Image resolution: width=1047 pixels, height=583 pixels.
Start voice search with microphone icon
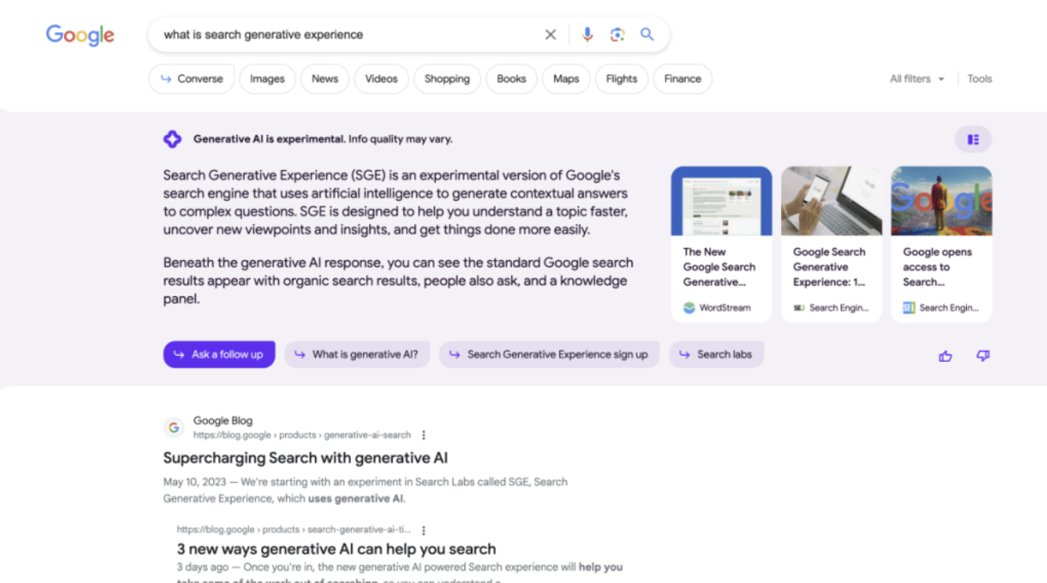[587, 34]
